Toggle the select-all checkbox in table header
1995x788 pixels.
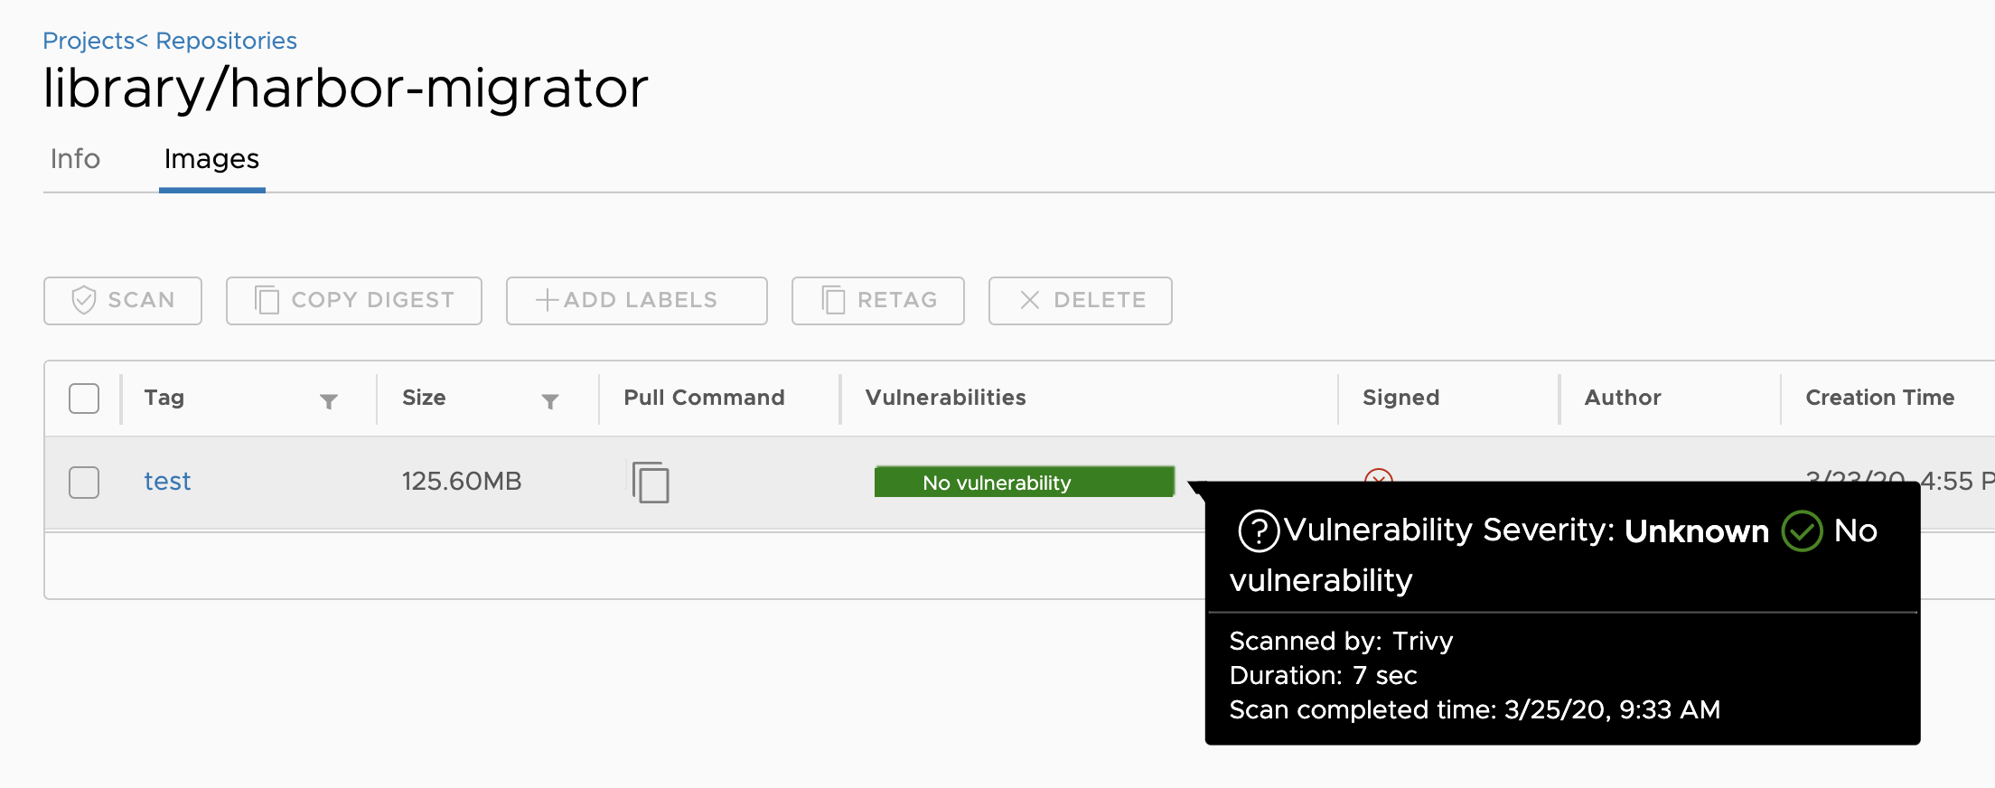tap(83, 398)
